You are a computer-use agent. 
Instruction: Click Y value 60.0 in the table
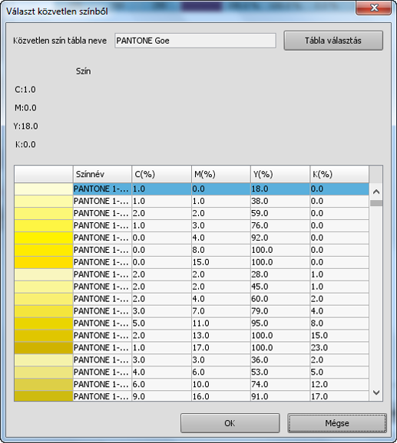(280, 299)
